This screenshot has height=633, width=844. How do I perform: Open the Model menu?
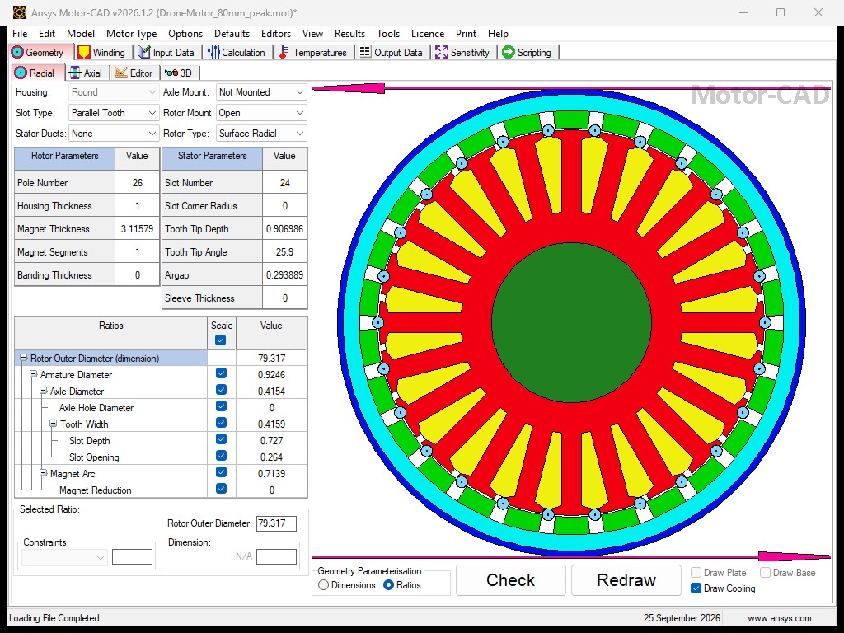[x=81, y=33]
